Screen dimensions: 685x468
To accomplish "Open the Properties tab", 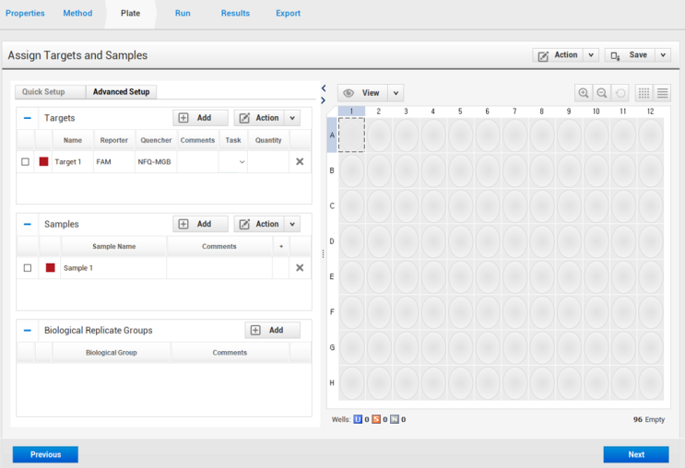I will [25, 13].
